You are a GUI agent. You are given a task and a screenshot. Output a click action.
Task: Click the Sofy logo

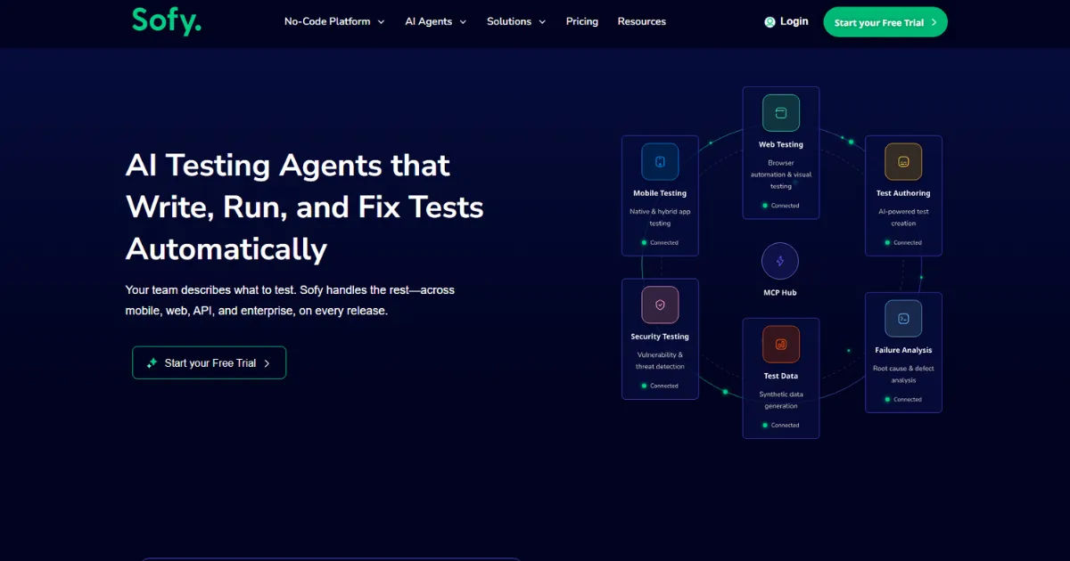click(x=167, y=20)
